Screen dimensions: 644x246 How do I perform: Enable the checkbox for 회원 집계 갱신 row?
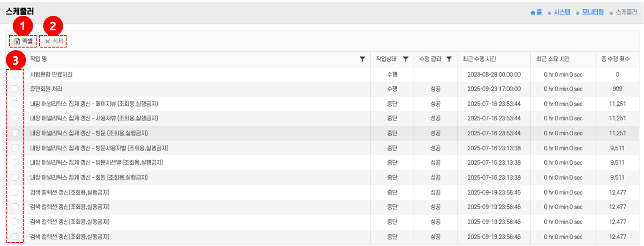coord(15,177)
